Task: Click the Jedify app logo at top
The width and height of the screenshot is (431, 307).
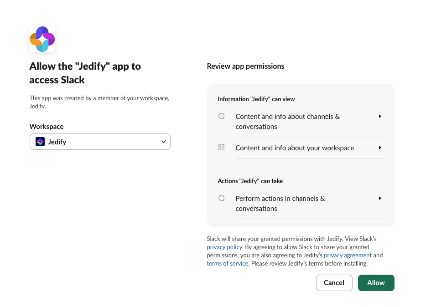Action: [x=42, y=39]
